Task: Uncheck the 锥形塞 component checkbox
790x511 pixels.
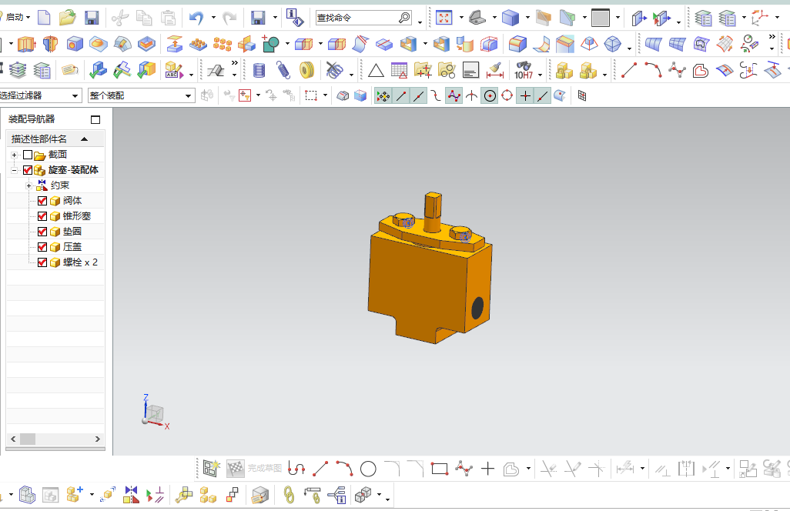Action: point(42,216)
